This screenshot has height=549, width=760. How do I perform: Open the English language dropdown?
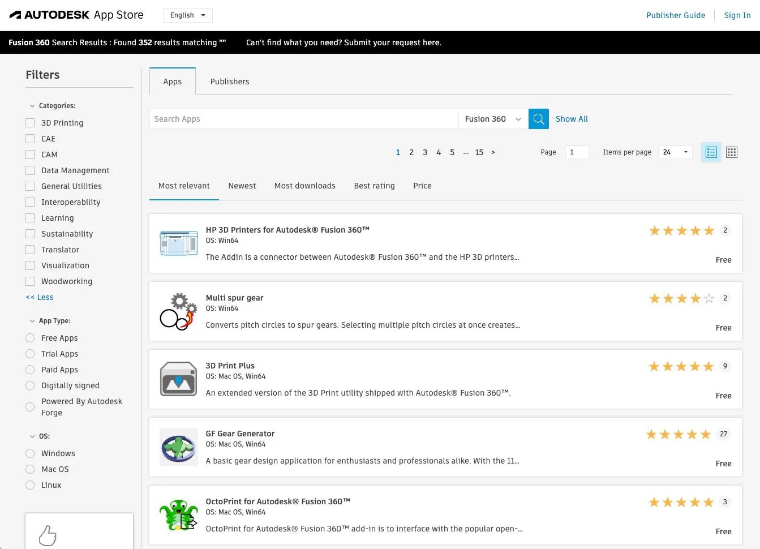point(187,15)
